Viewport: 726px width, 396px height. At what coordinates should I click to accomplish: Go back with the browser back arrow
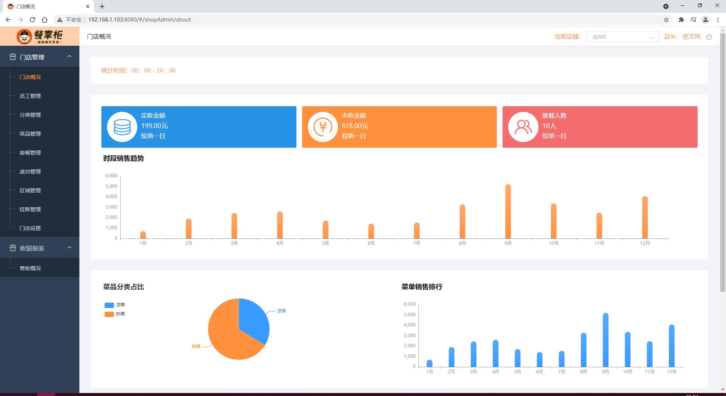(8, 20)
